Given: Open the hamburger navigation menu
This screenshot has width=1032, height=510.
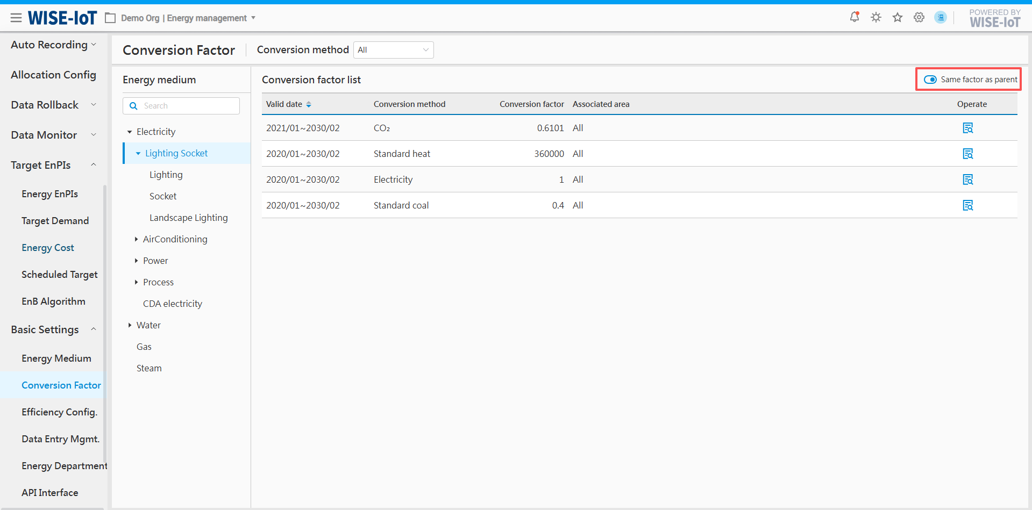Looking at the screenshot, I should [x=16, y=18].
